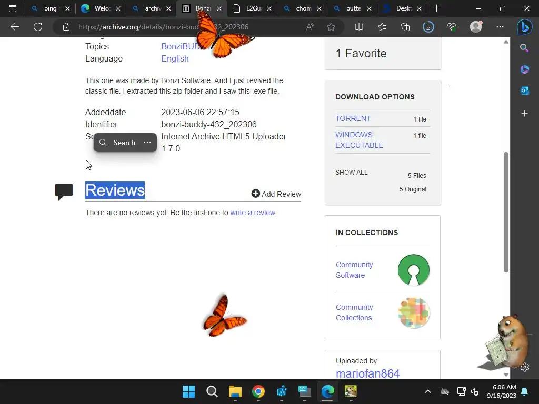This screenshot has width=539, height=404.
Task: Close the E2Guardian tab
Action: (269, 8)
